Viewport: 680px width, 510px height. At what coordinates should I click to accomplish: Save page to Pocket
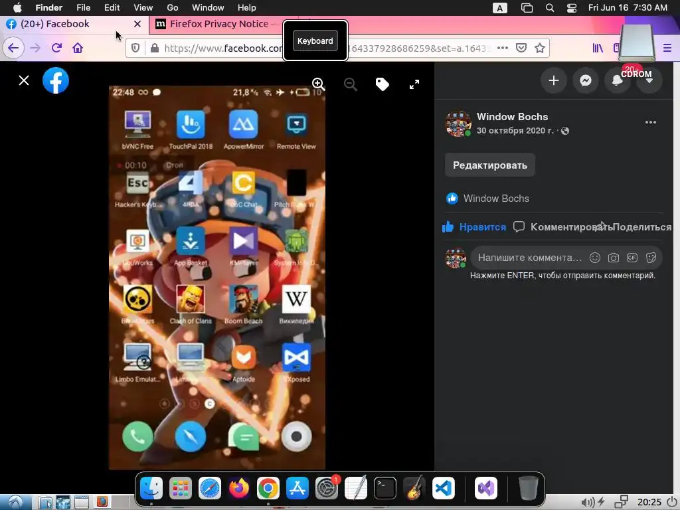521,48
